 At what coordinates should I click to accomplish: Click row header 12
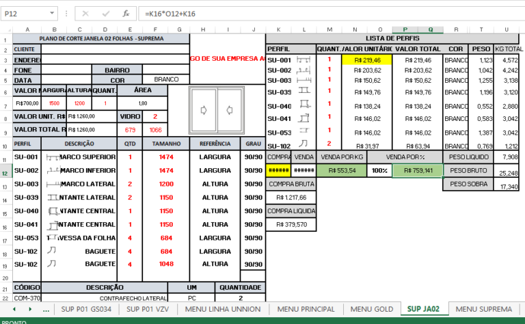point(5,174)
